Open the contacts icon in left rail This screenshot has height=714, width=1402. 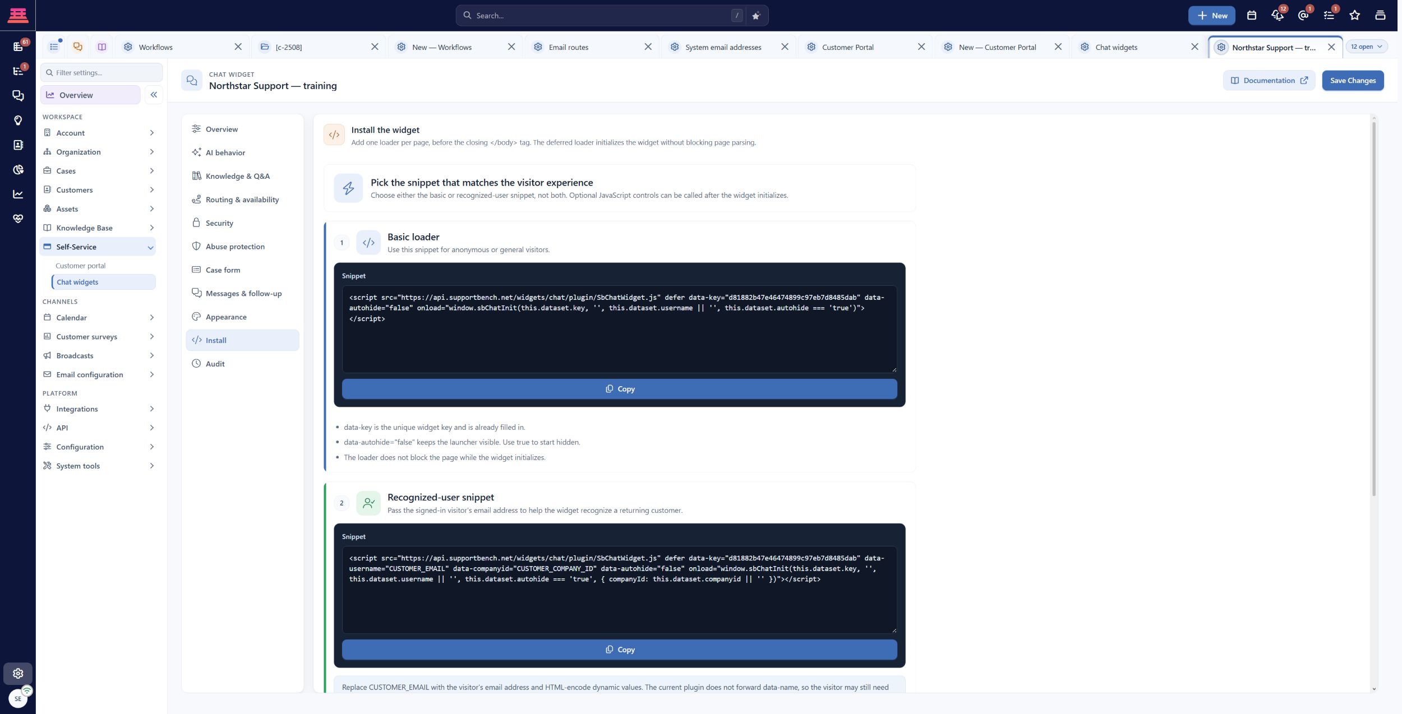(18, 145)
